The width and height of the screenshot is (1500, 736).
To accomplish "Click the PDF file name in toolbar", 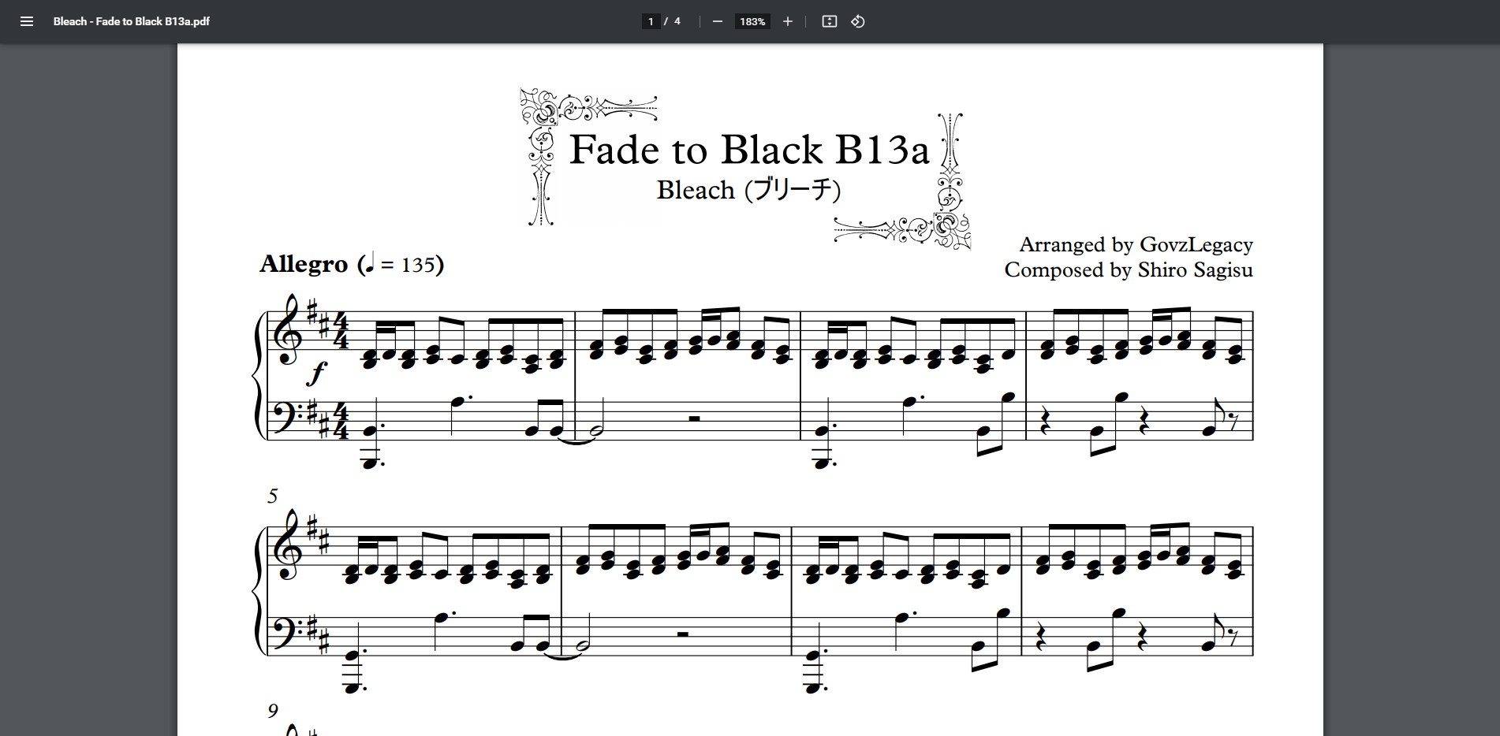I will (x=132, y=21).
